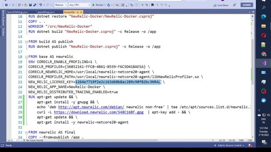271x152 pixels.
Task: Start debugging with Docker play button
Action: [94, 5]
